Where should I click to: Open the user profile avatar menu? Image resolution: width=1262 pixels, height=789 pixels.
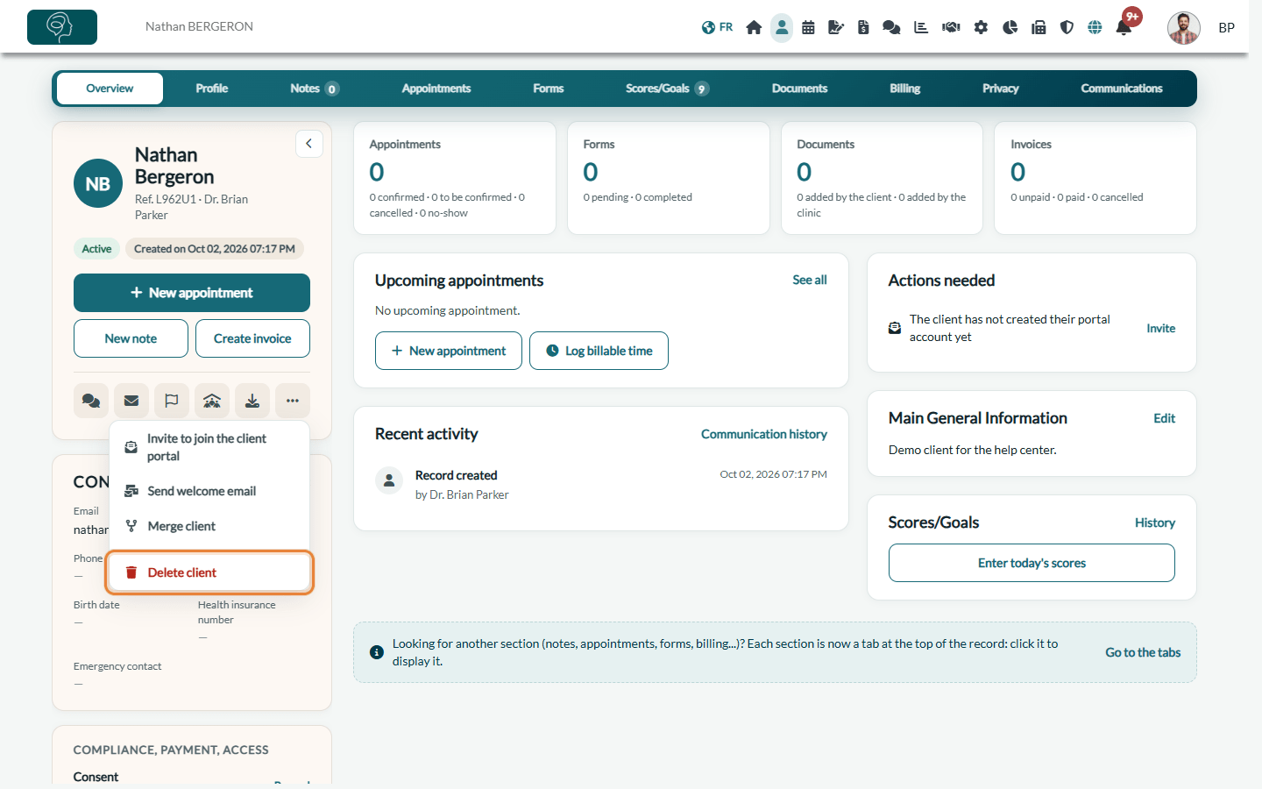click(1184, 28)
